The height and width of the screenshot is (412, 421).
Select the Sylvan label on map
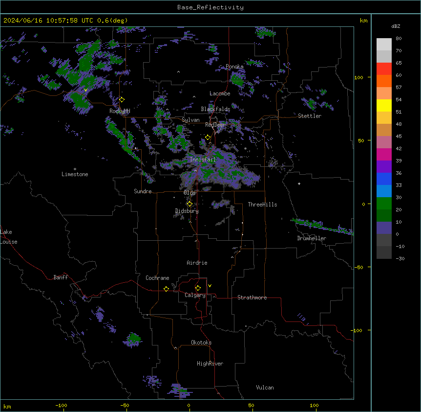click(x=190, y=120)
